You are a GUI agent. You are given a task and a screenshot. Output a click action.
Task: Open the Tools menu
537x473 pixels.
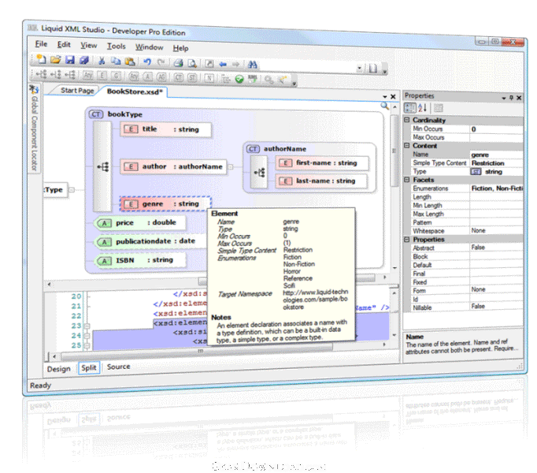(x=117, y=46)
